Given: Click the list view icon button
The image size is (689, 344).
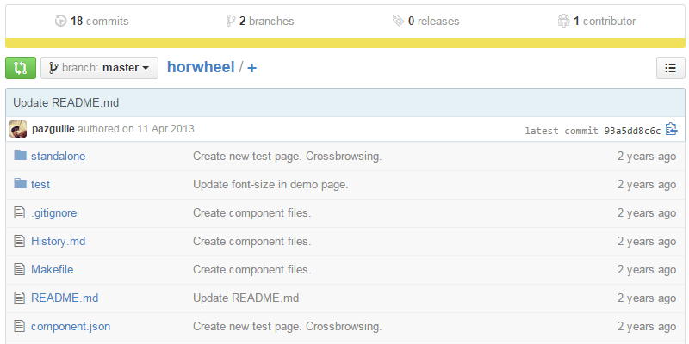Looking at the screenshot, I should (x=670, y=68).
